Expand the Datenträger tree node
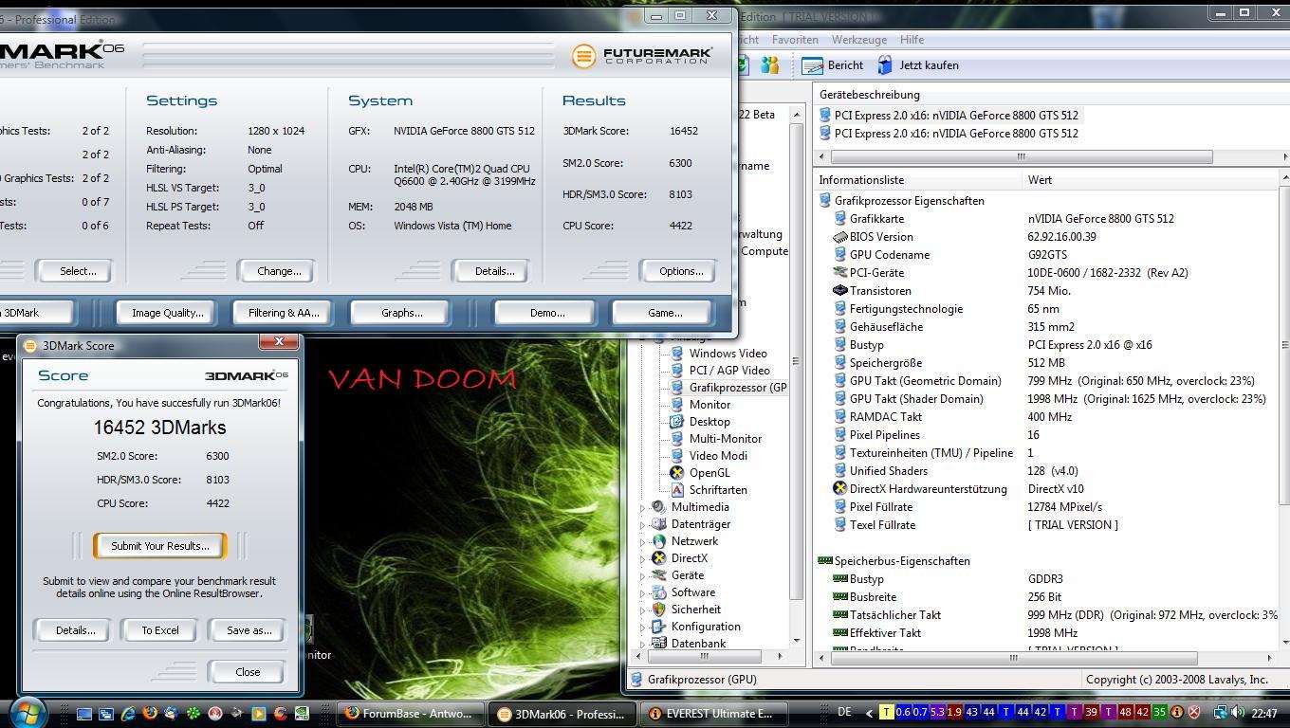 pos(643,524)
